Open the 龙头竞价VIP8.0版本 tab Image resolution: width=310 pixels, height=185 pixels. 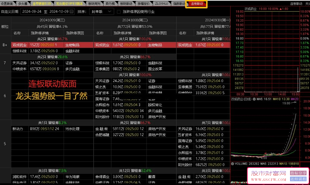[x=69, y=3]
